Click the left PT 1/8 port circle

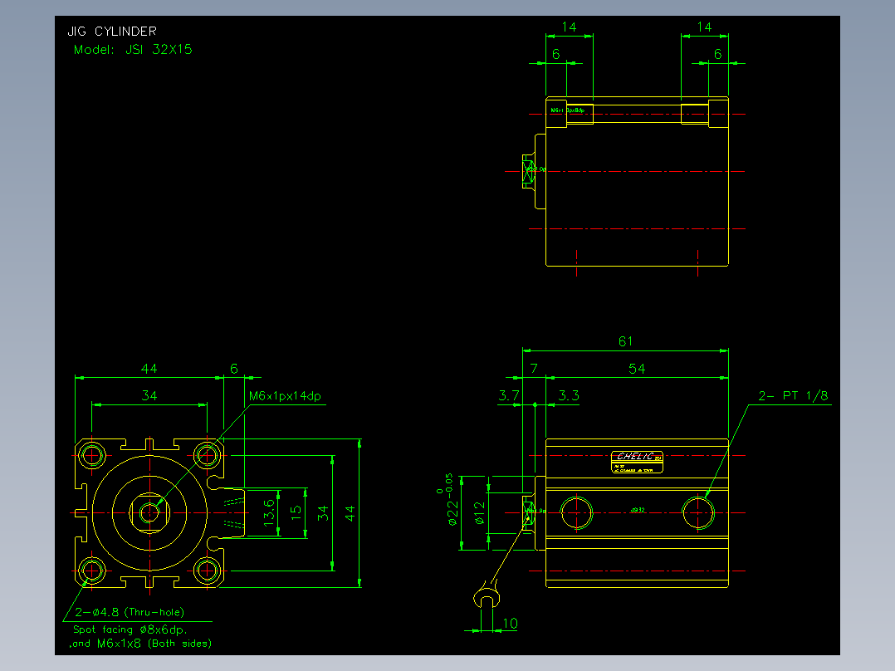[576, 513]
